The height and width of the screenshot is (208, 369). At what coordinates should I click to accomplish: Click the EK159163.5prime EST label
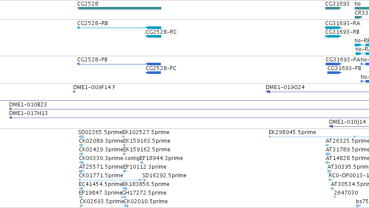coord(147,141)
